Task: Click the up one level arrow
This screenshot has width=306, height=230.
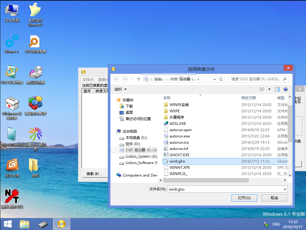Action: pyautogui.click(x=139, y=79)
